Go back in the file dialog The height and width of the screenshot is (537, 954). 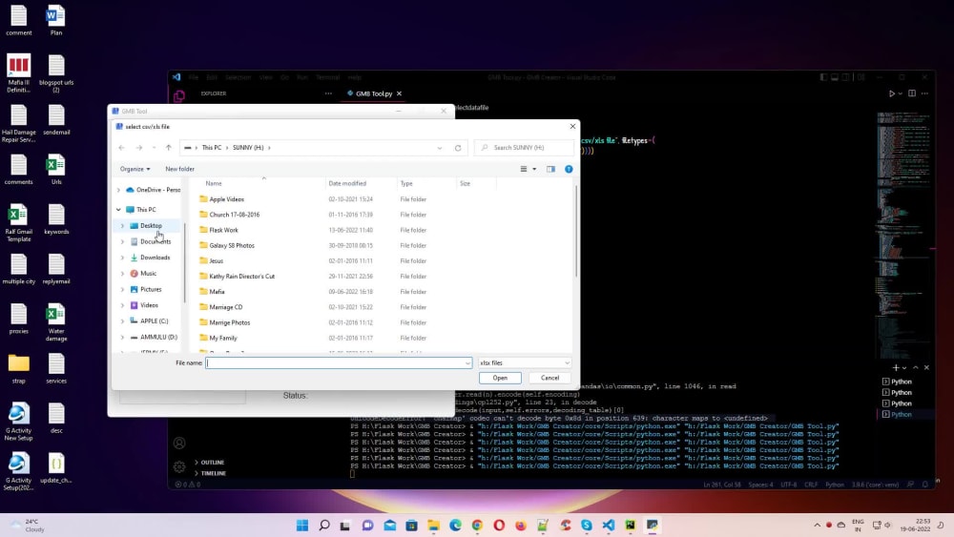coord(122,148)
